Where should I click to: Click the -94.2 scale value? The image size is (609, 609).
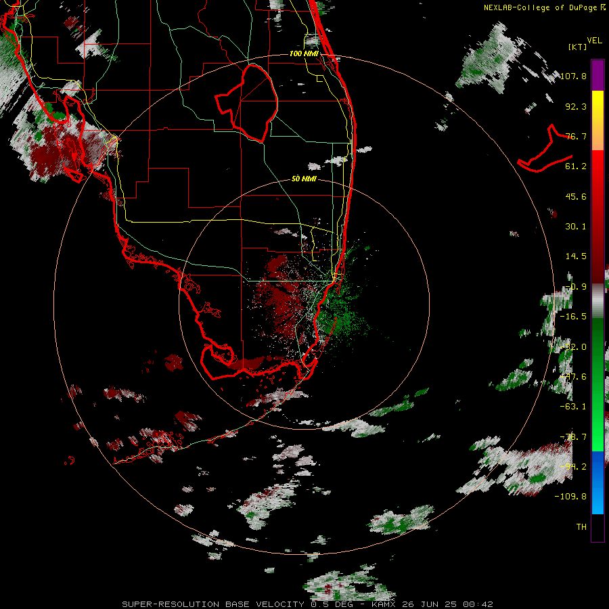tap(573, 467)
